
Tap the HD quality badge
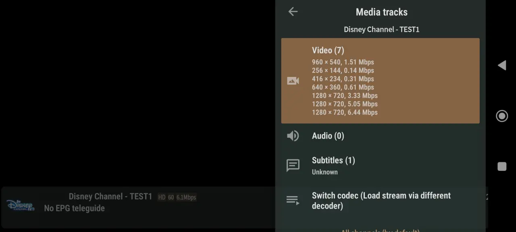[162, 197]
